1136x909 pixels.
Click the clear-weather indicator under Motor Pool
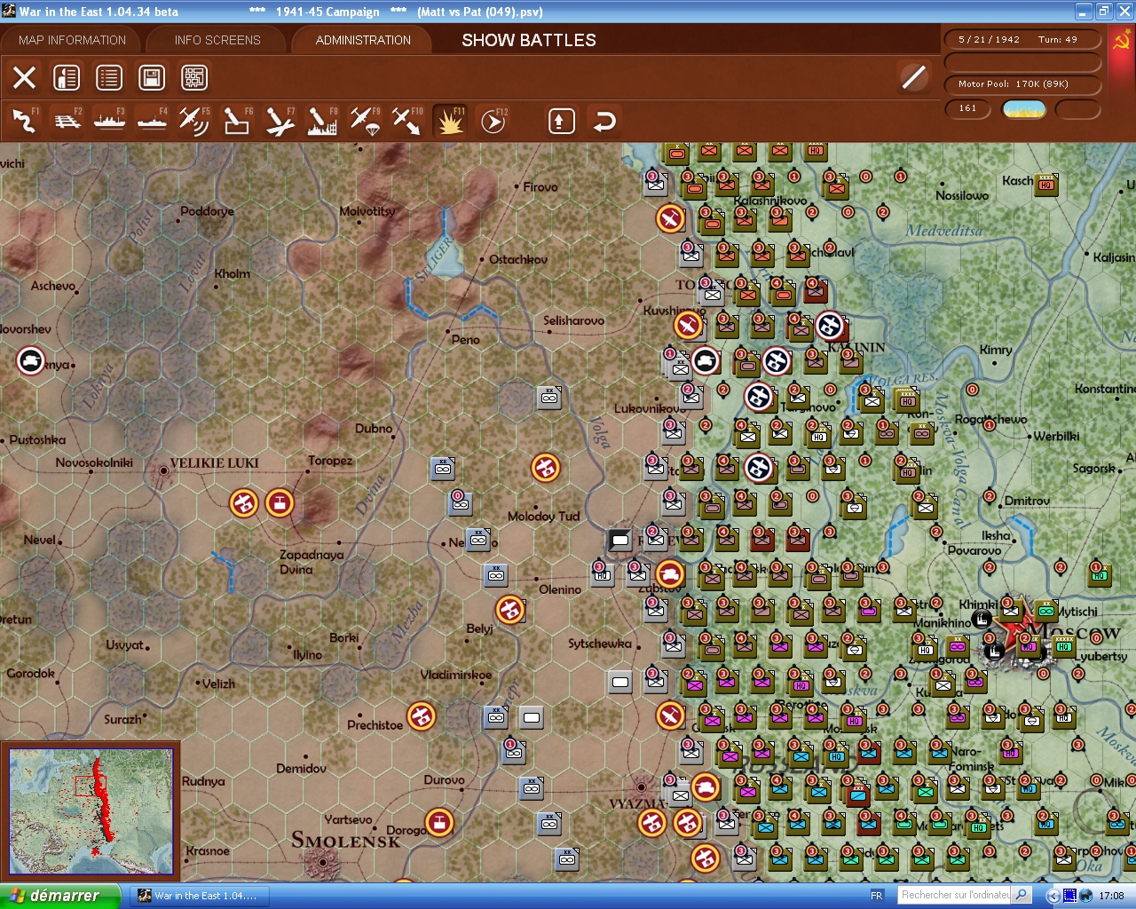[x=1024, y=109]
